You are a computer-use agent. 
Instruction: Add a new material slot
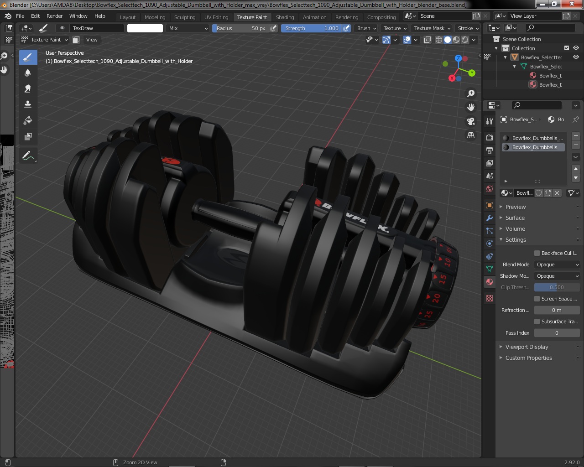coord(576,136)
